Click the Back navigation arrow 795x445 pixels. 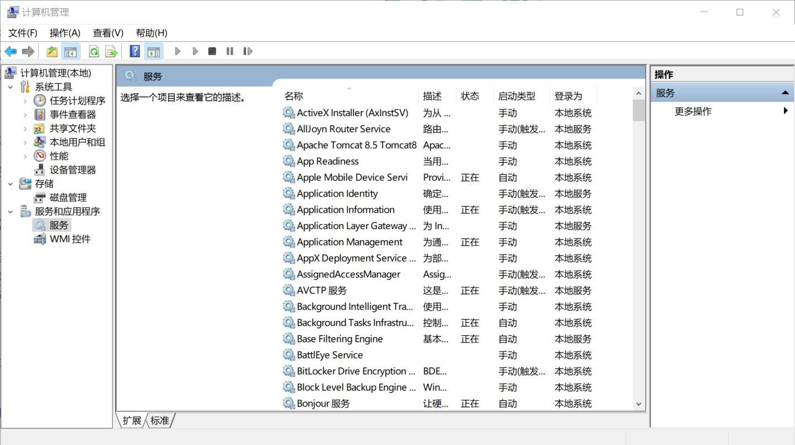(x=10, y=51)
